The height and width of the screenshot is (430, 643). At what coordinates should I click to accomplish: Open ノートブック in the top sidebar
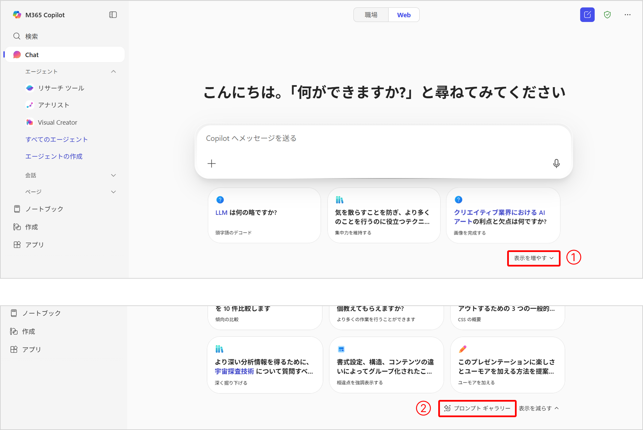(x=44, y=209)
